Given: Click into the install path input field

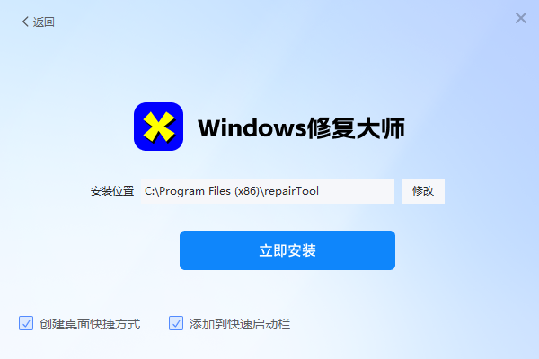Looking at the screenshot, I should tap(268, 191).
